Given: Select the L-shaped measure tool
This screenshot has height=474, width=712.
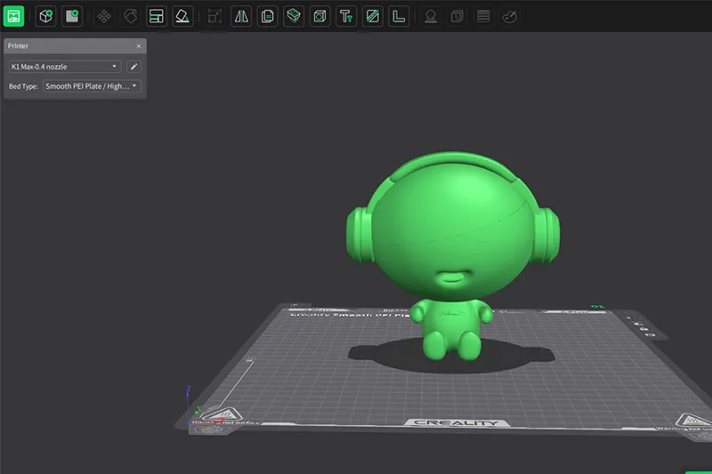Looking at the screenshot, I should (x=399, y=16).
